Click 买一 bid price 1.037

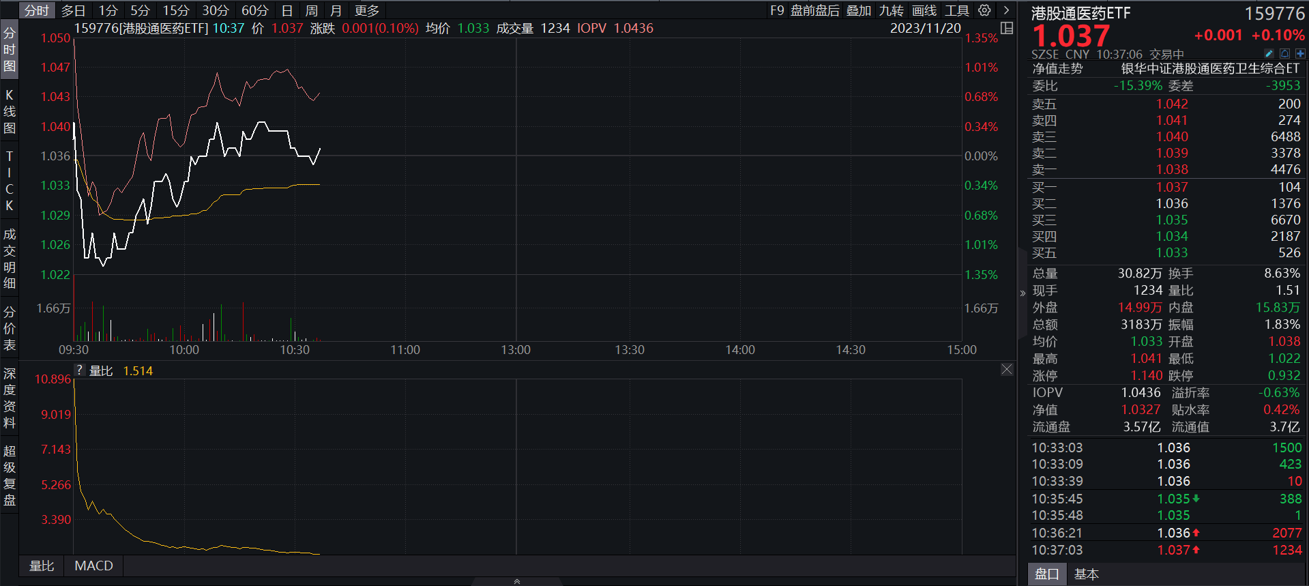1172,187
